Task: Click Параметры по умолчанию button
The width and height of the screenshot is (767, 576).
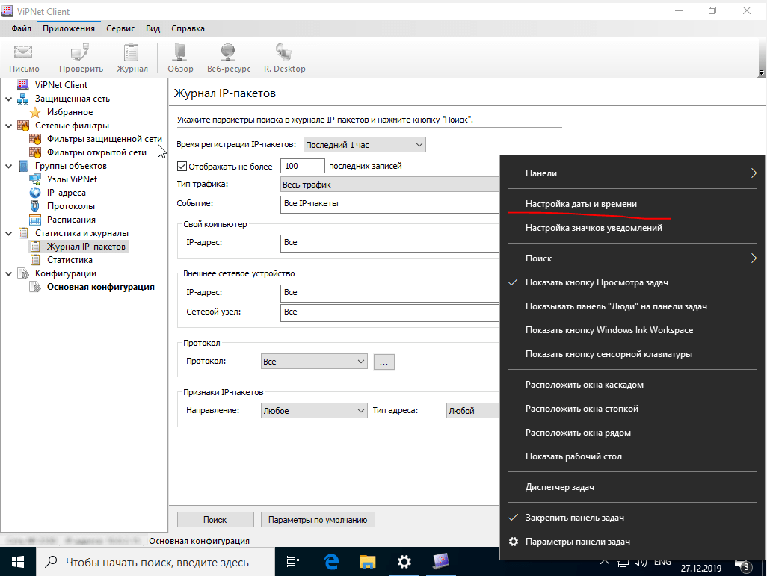Action: [318, 520]
